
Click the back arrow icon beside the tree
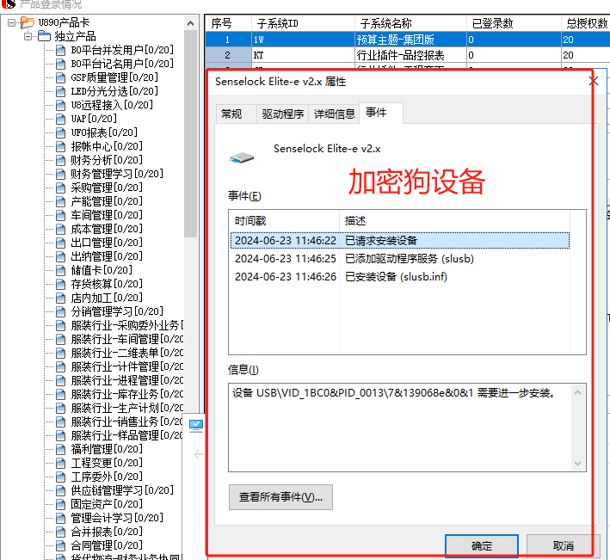point(198,453)
